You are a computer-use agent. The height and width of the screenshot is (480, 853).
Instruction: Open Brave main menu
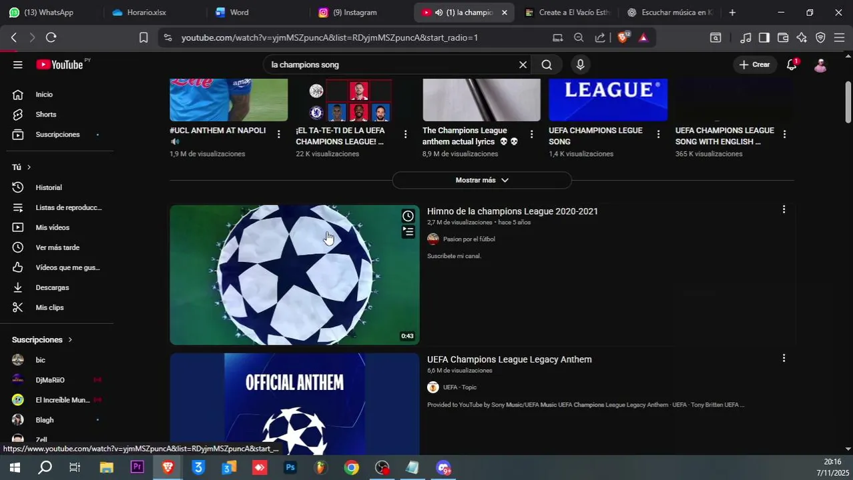coord(839,38)
